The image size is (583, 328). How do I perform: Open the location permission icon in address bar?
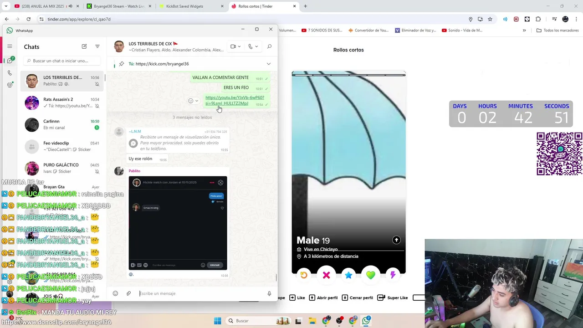470,19
